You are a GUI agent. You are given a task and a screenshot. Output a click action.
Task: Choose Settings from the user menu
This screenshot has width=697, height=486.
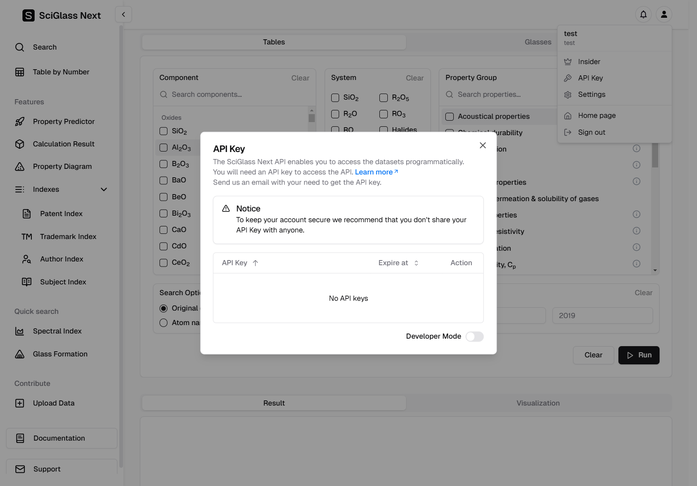point(591,94)
